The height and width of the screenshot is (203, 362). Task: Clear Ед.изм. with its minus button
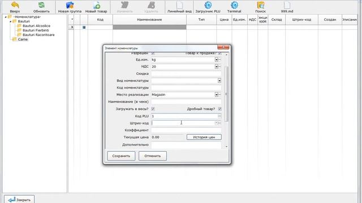pos(219,60)
